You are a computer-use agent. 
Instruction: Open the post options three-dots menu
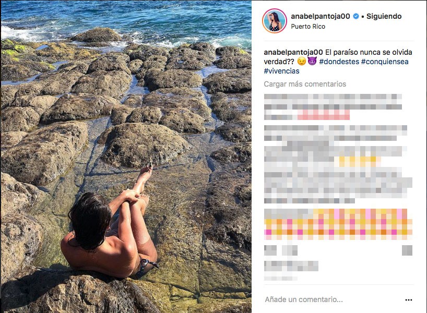click(x=409, y=300)
